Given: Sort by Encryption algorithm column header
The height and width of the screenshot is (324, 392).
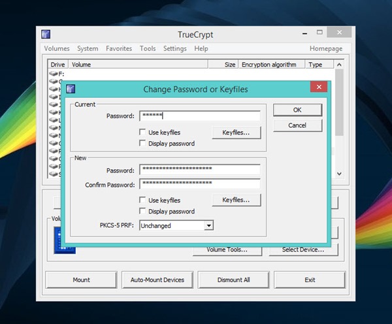Looking at the screenshot, I should (272, 65).
